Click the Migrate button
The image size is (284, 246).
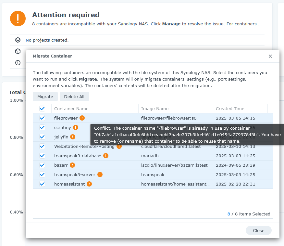tap(45, 97)
